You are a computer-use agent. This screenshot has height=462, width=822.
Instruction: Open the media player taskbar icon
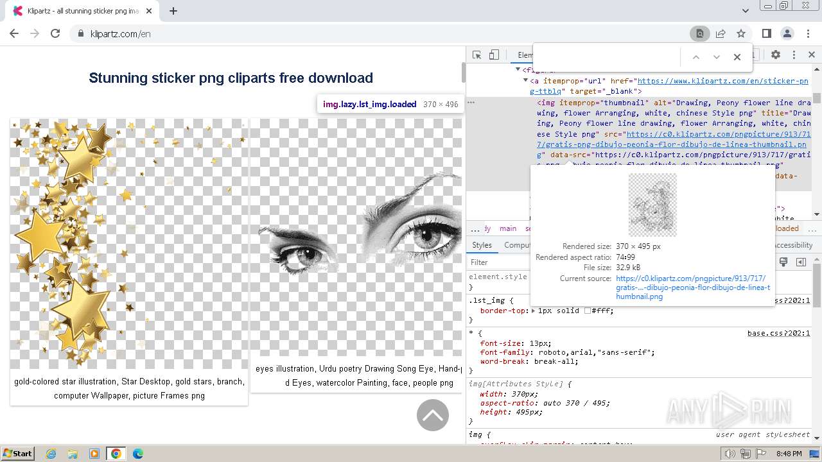coord(94,454)
